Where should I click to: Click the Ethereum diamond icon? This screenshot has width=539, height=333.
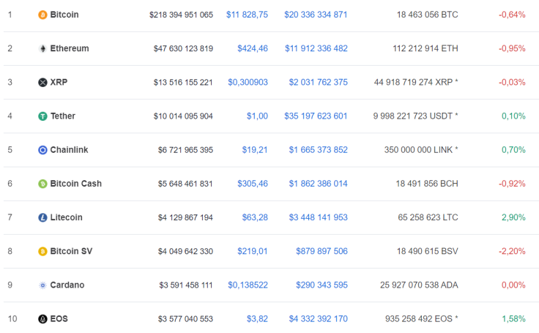point(42,48)
